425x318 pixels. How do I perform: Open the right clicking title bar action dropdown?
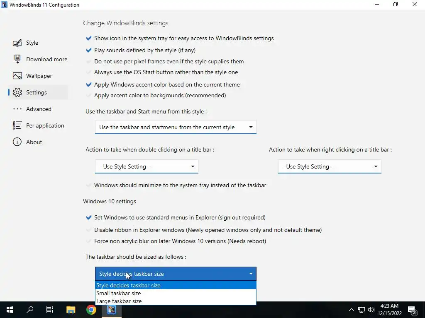(x=330, y=166)
